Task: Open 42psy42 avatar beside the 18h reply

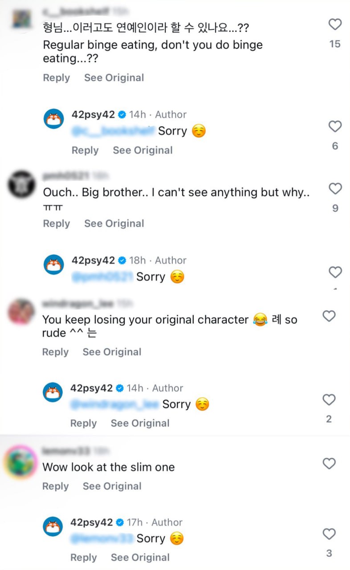Action: point(53,265)
